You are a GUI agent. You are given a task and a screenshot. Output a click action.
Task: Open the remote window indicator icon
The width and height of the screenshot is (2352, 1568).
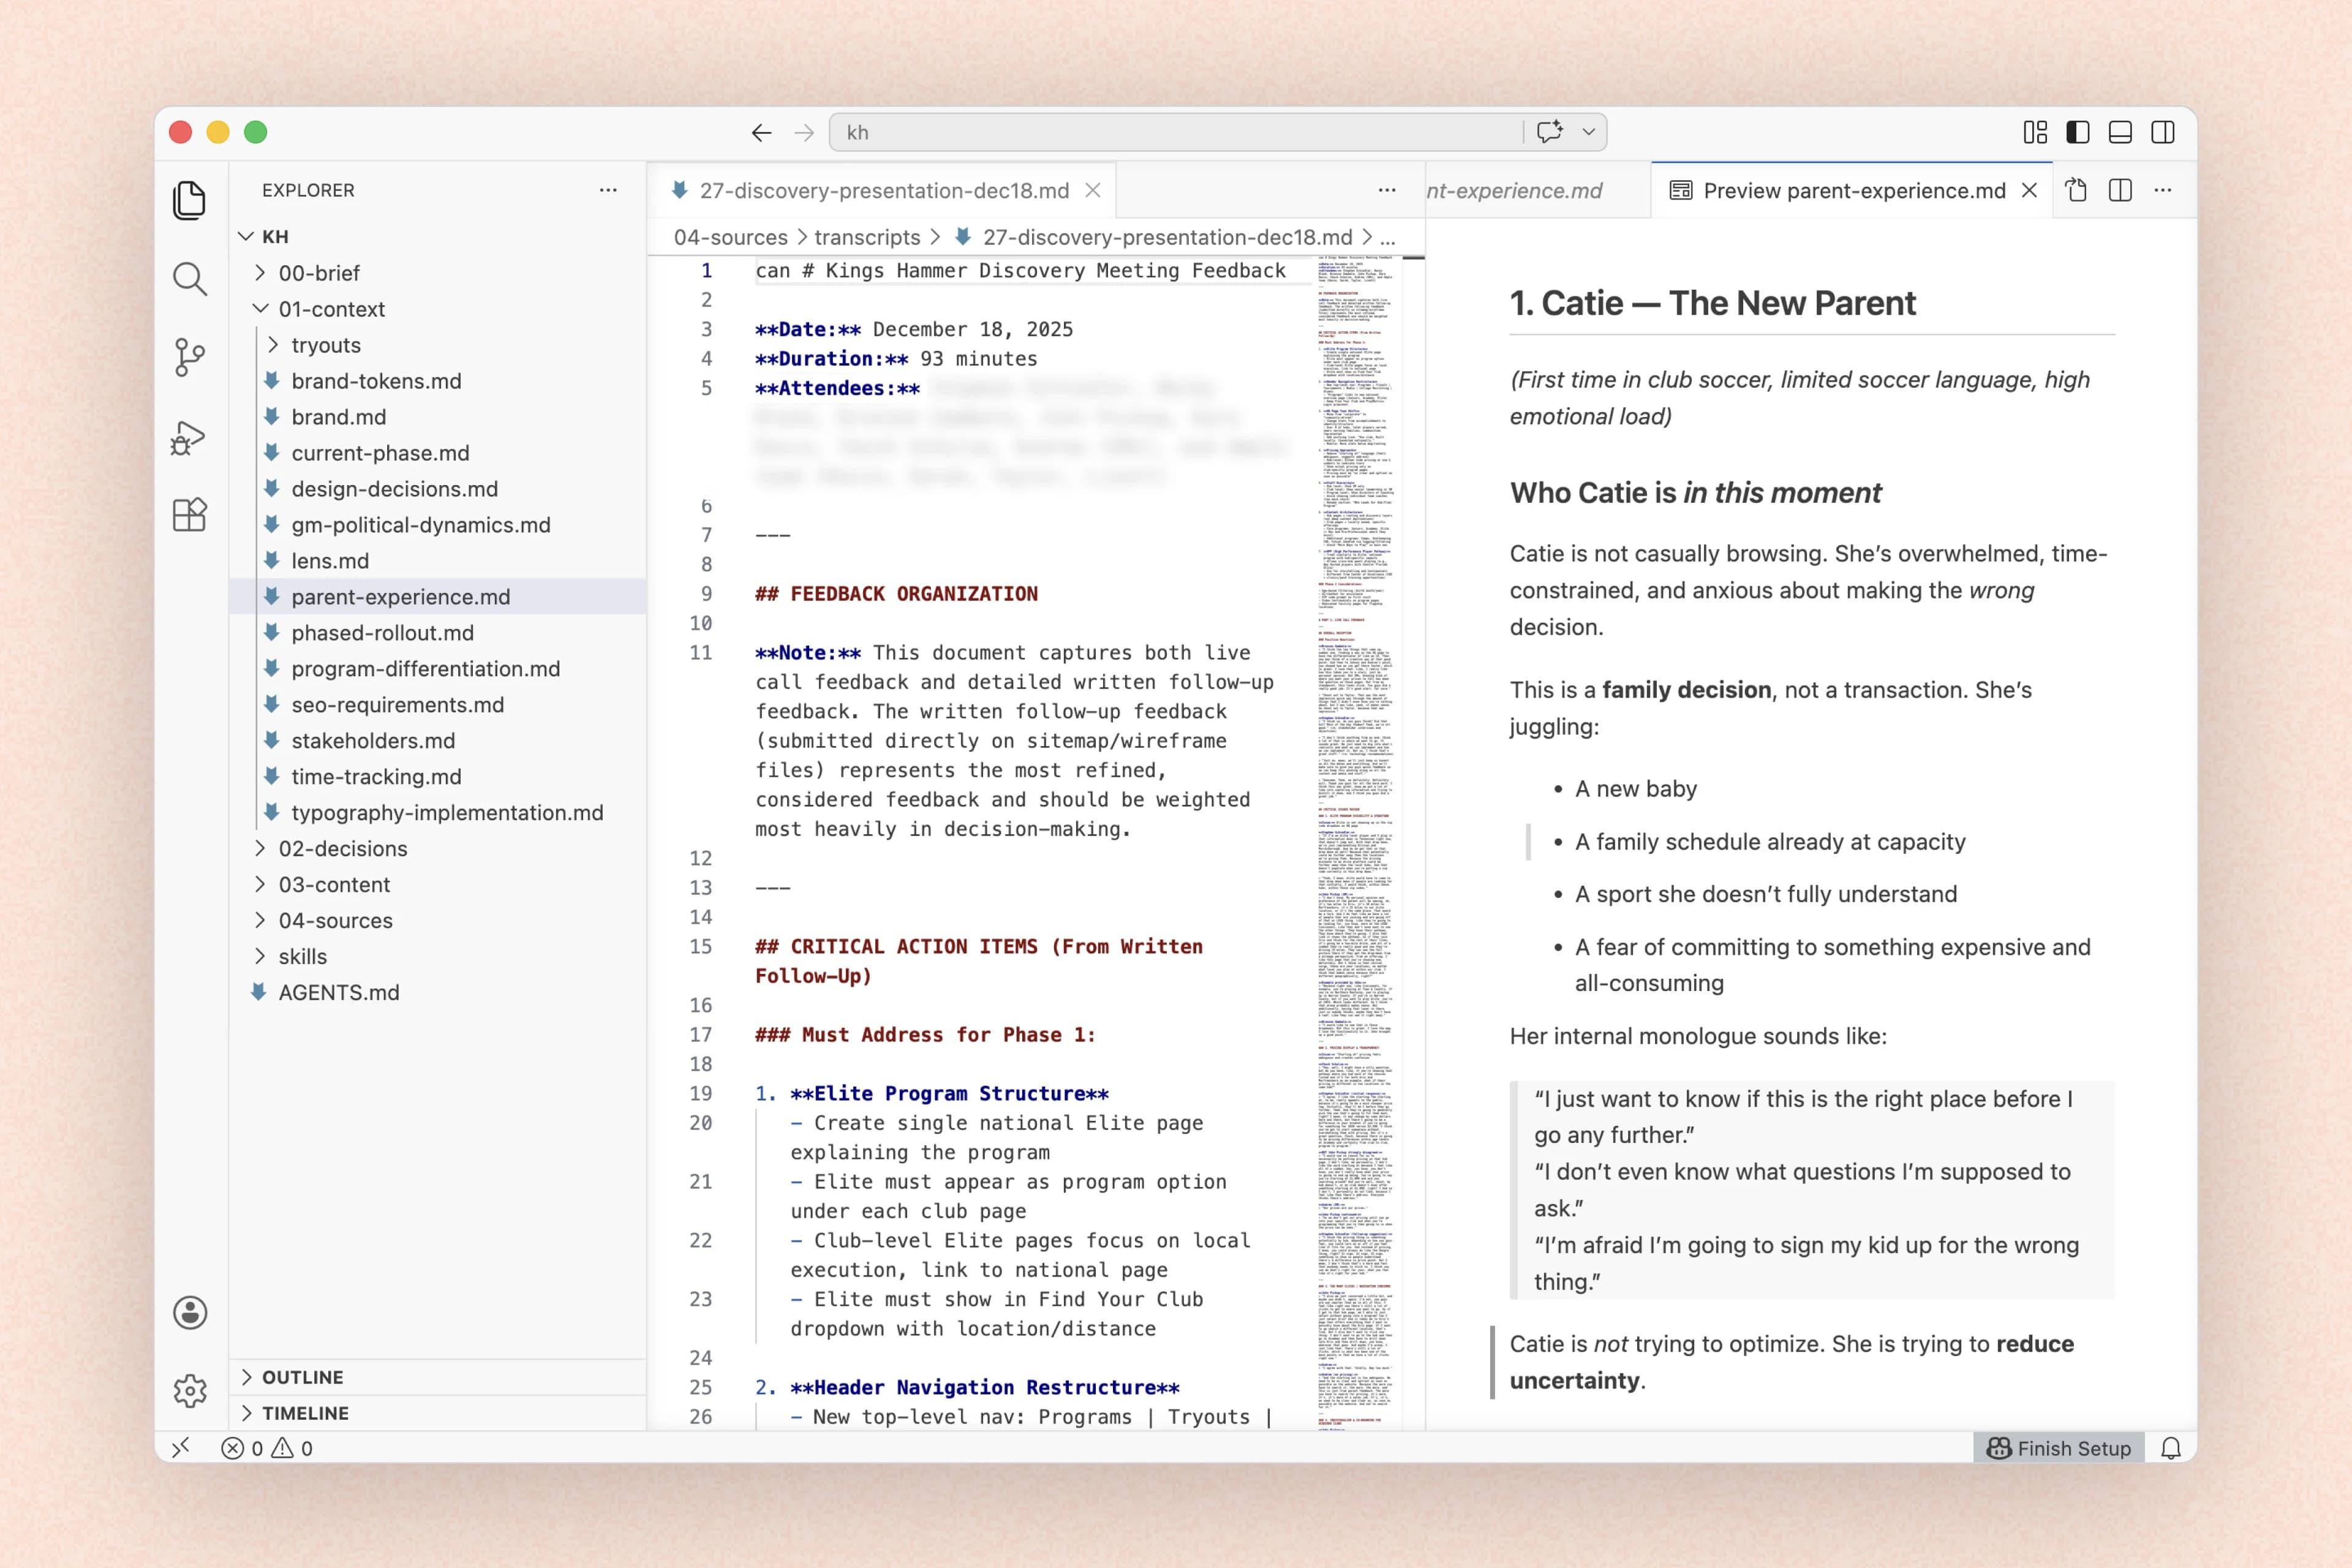(x=181, y=1448)
